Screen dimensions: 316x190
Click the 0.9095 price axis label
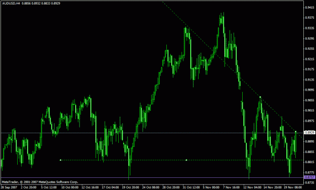tap(310, 90)
